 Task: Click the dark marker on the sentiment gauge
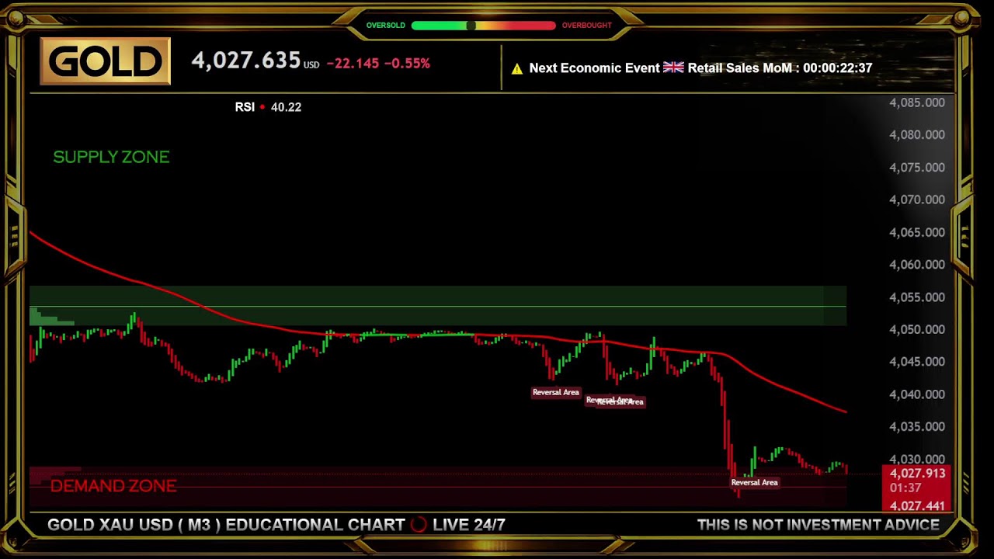(471, 26)
